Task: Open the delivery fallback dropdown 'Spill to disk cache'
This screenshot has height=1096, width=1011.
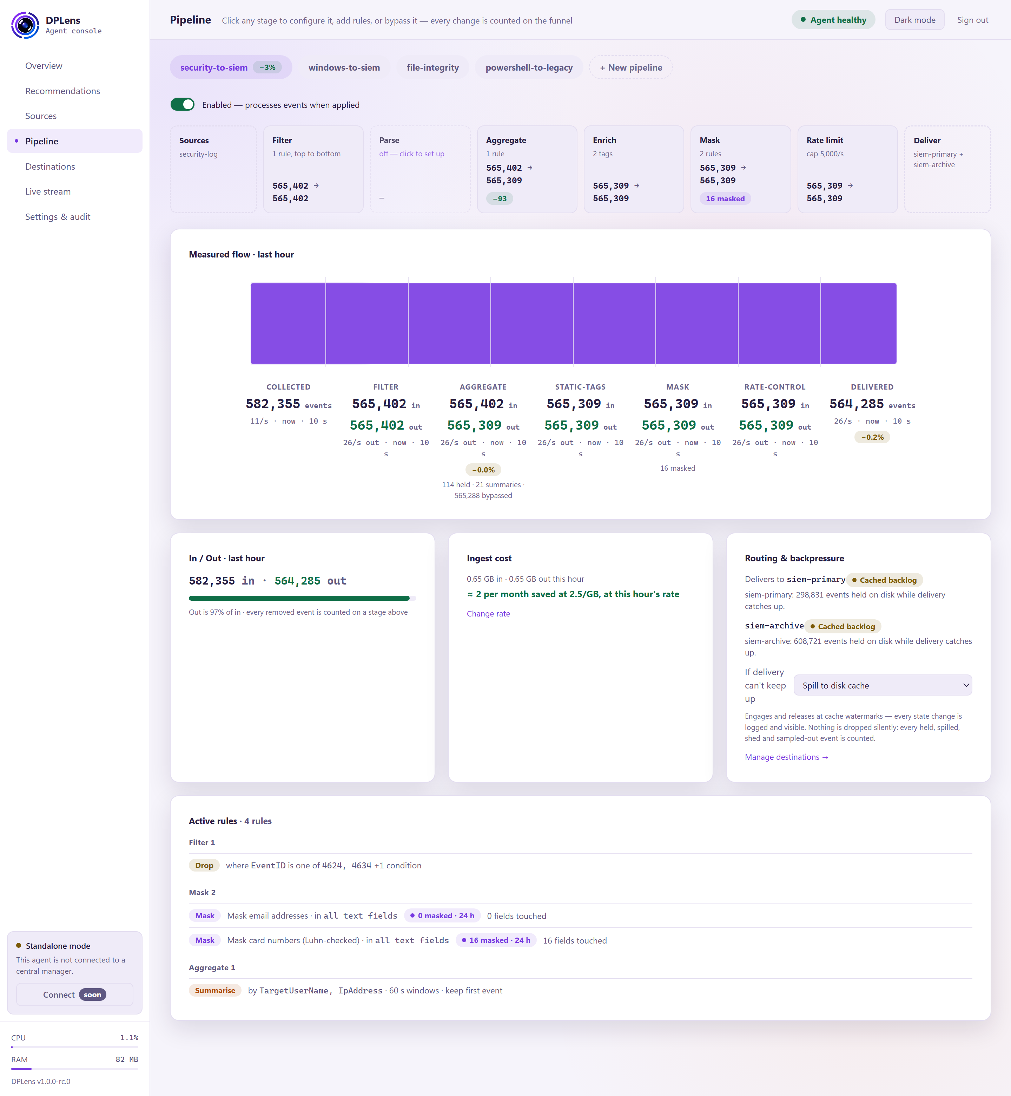Action: [x=883, y=685]
